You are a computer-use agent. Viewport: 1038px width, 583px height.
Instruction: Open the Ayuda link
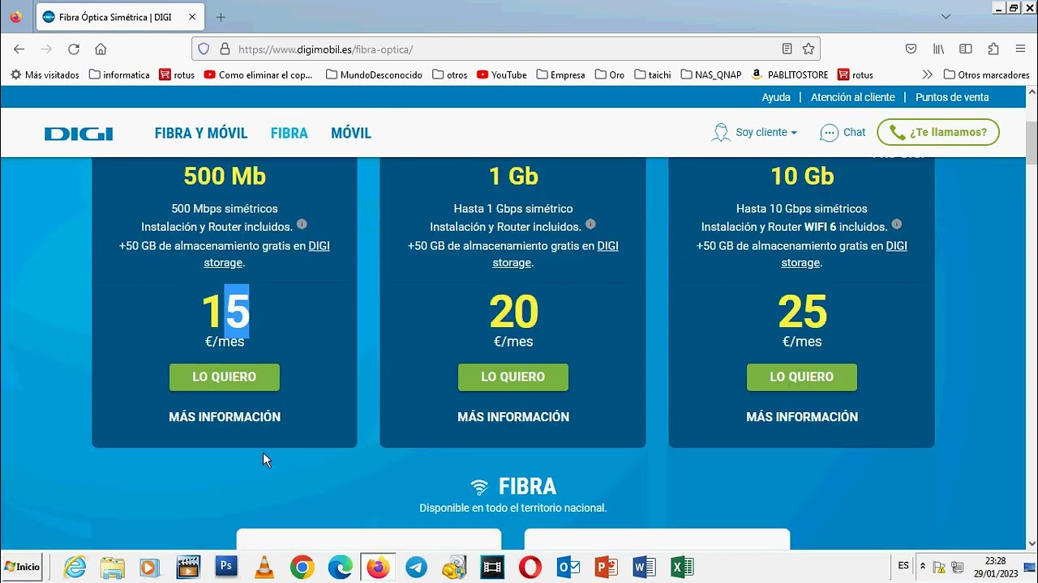tap(776, 97)
